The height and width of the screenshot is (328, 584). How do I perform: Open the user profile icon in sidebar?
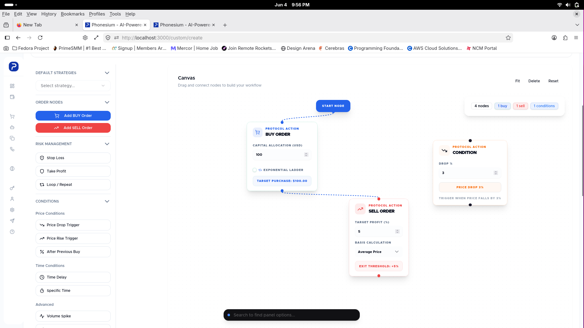(x=12, y=199)
